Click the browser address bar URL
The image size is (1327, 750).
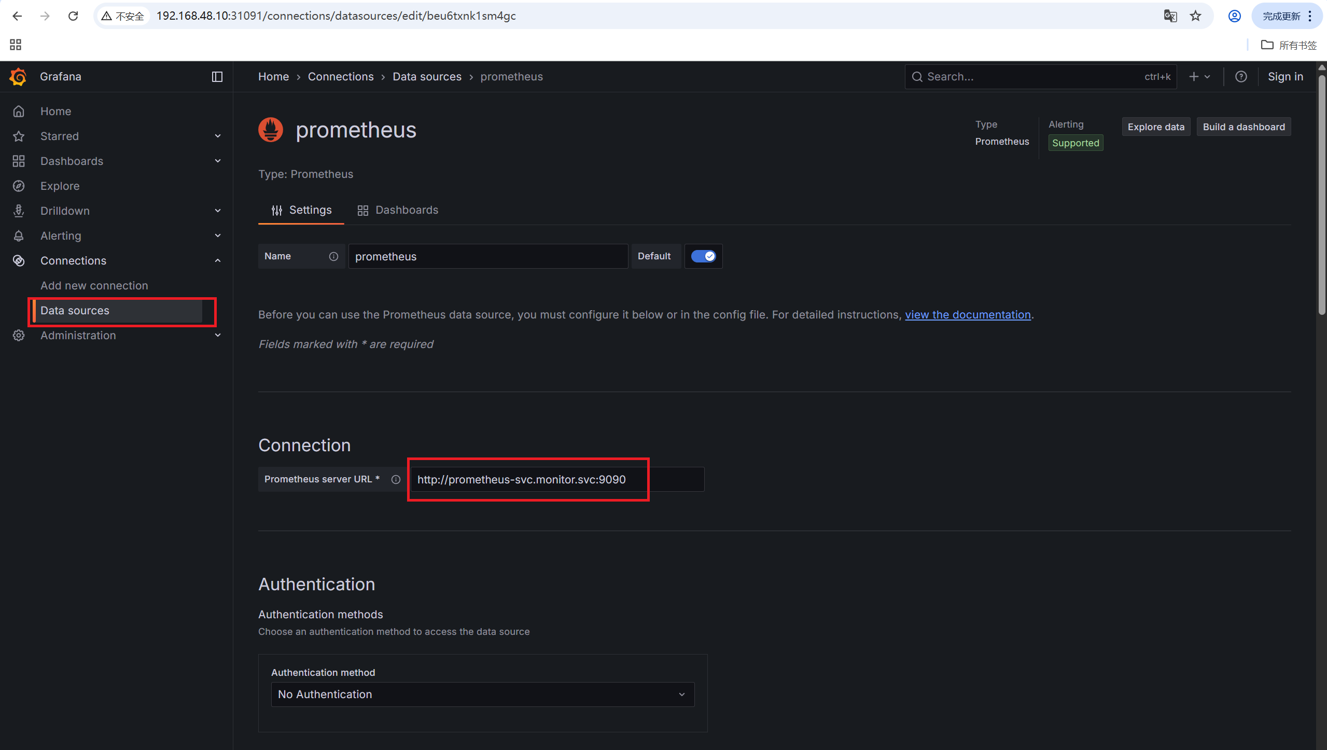[336, 16]
